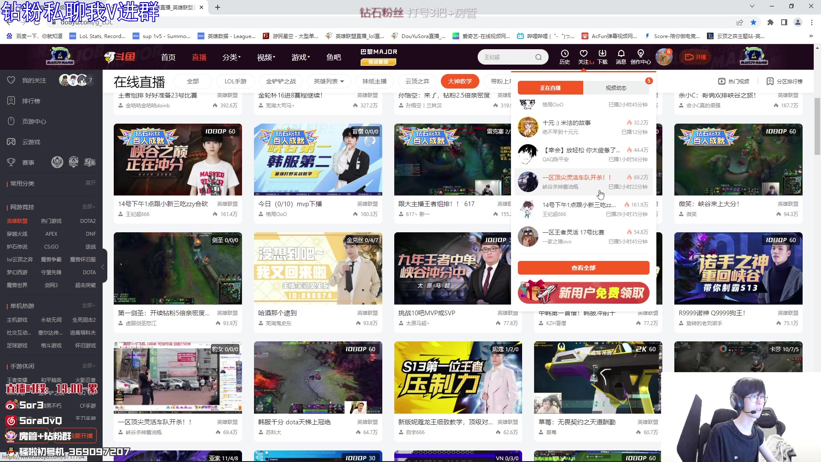
Task: Open the S13第一位王者压制力 thumbnail
Action: pyautogui.click(x=458, y=377)
